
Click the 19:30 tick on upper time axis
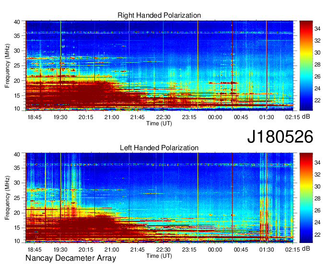coord(60,117)
